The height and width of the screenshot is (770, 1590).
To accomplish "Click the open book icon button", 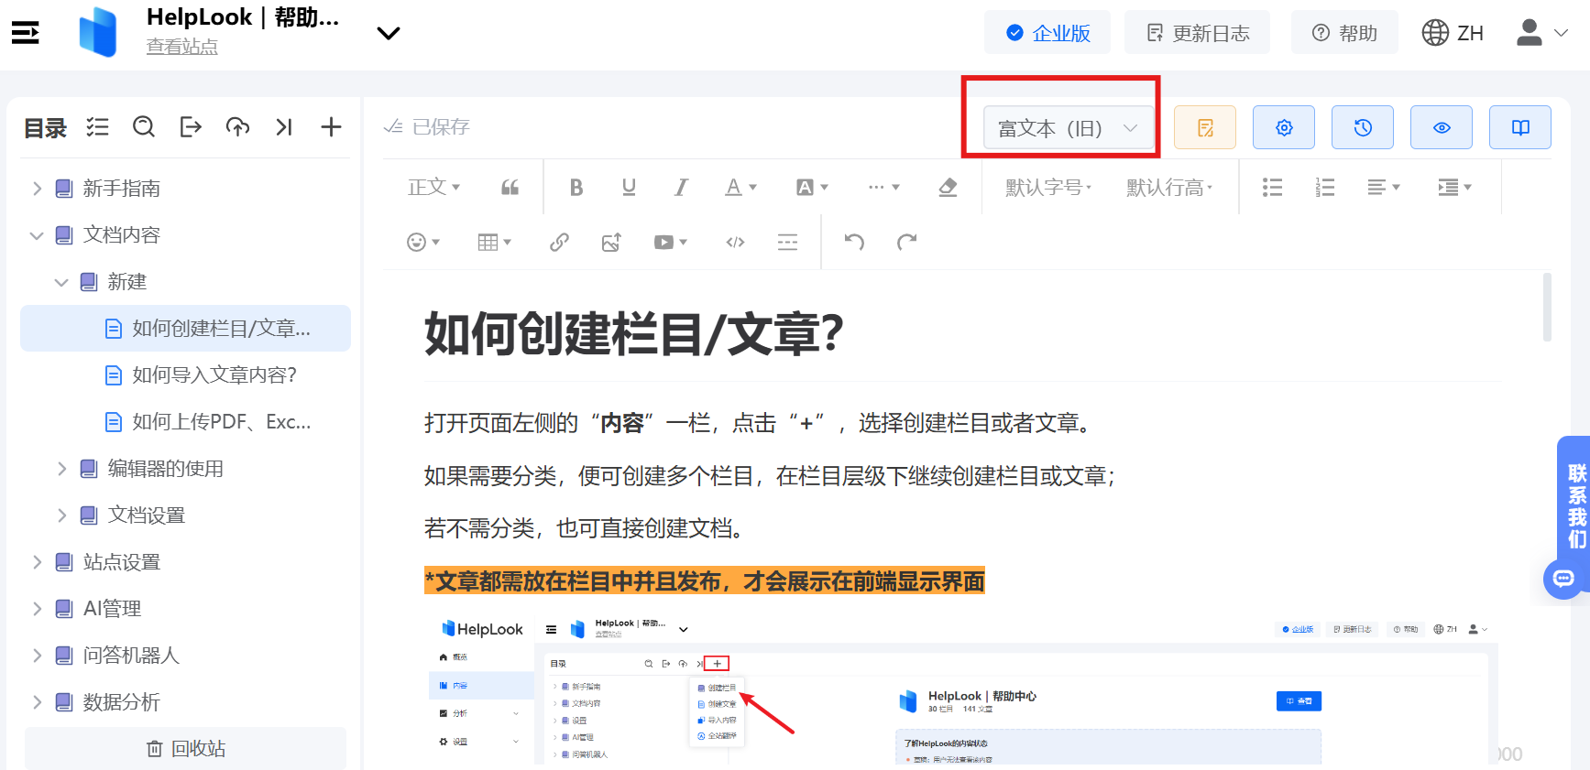I will point(1520,128).
